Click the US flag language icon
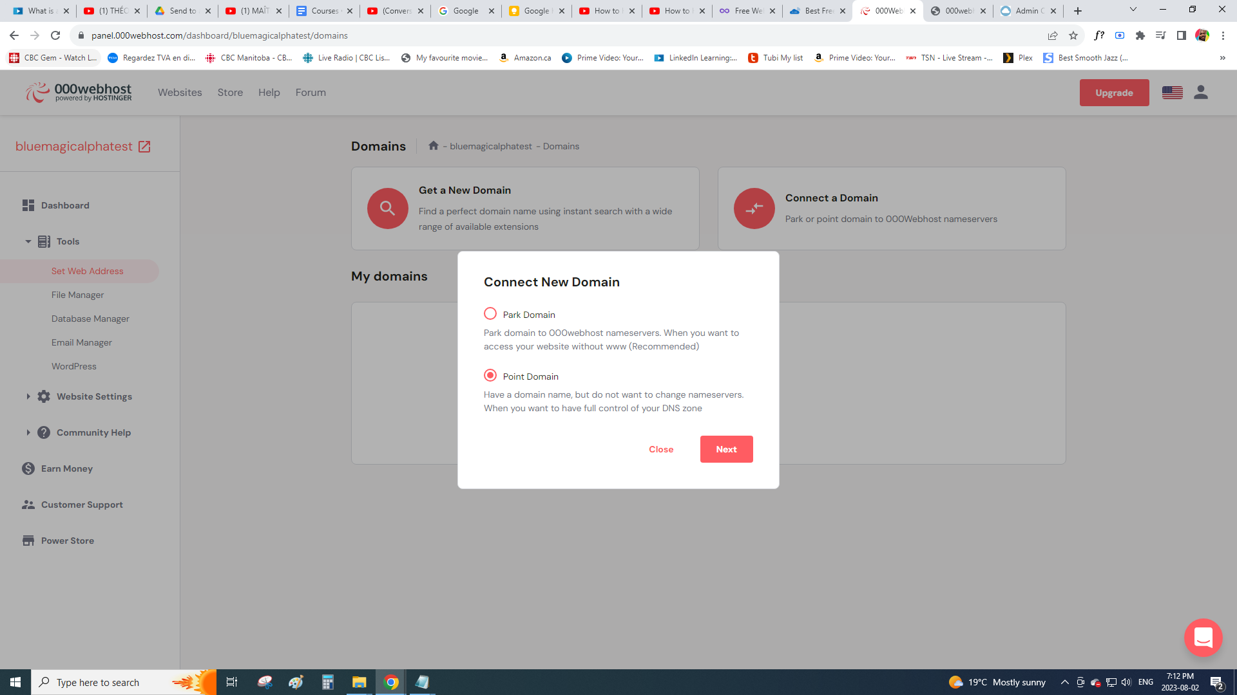 [x=1172, y=93]
